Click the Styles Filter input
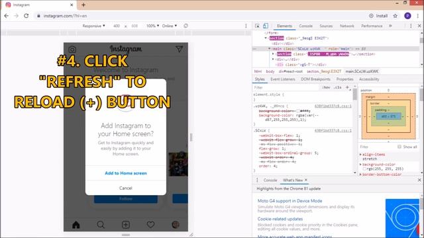Image resolution: width=424 pixels, height=238 pixels. [x=286, y=87]
